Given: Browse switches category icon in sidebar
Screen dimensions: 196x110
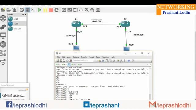Looking at the screenshot, I should click(x=3, y=27).
